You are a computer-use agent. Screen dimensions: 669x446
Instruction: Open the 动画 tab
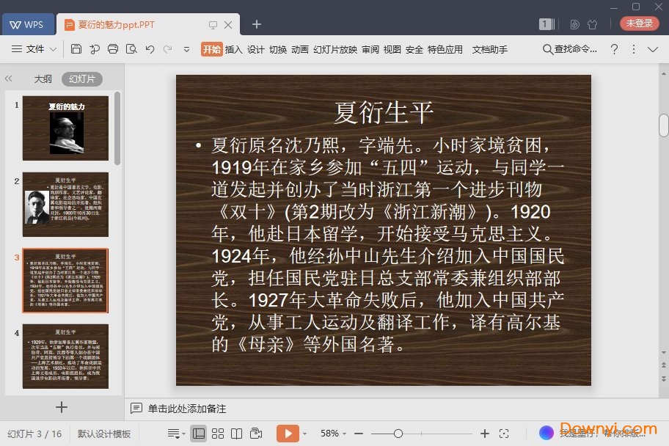coord(300,49)
